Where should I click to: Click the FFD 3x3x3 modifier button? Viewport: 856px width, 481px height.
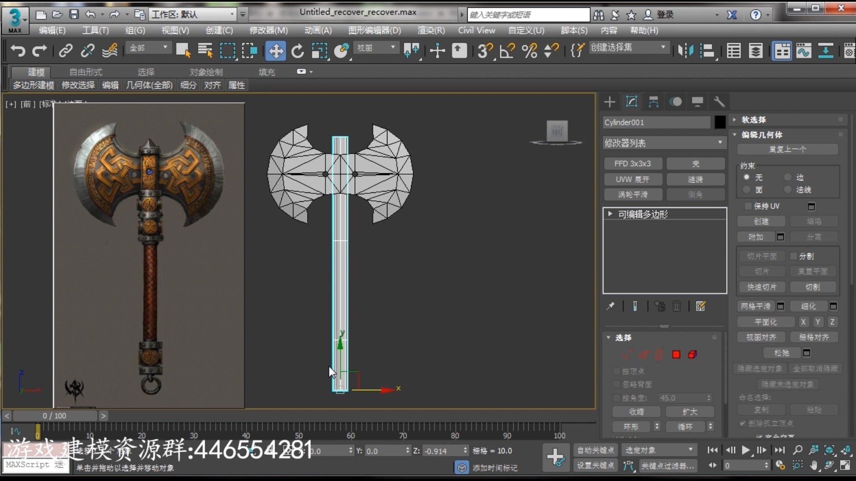point(633,163)
